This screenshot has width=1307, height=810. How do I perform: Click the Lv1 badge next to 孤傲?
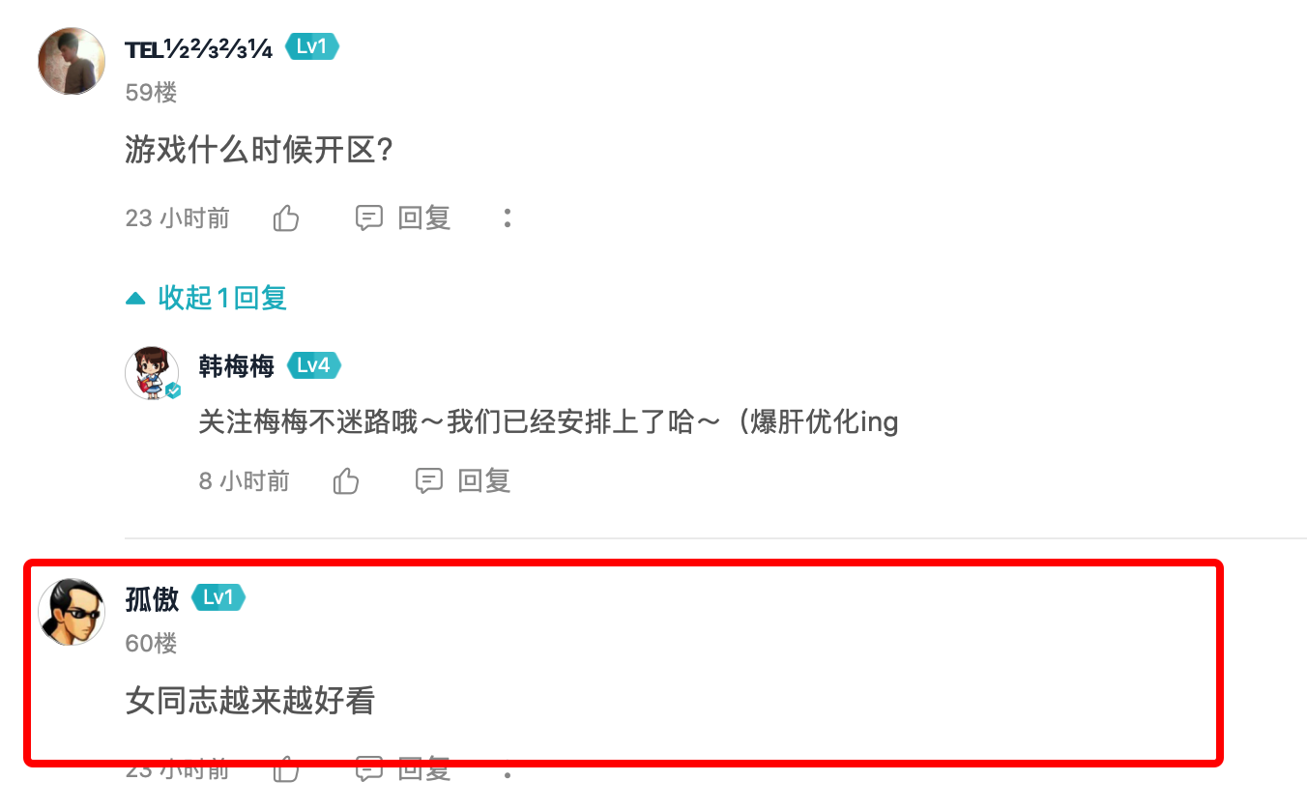(218, 597)
